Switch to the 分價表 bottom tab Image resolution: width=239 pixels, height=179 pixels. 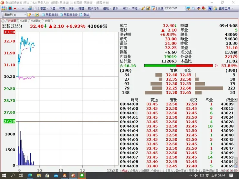(x=134, y=171)
